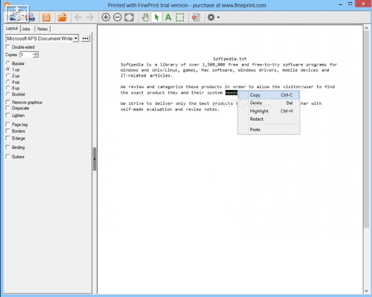Enable the Page tag checkbox

coord(8,124)
